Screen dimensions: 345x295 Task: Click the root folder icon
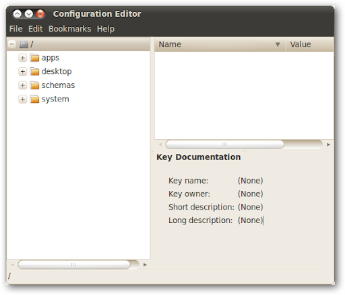[x=24, y=44]
